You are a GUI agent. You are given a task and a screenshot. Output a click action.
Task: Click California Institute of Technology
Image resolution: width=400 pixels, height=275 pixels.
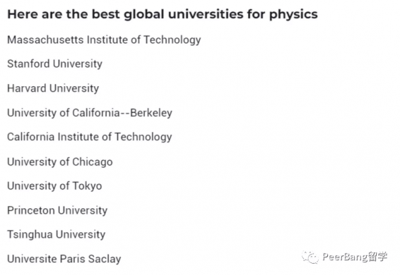tap(89, 137)
